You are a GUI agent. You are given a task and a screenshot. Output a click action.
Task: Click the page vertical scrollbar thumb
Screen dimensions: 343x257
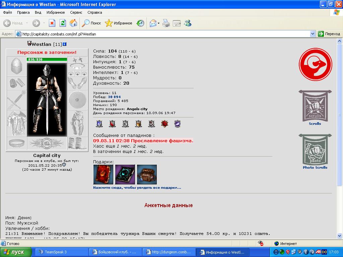coord(339,115)
